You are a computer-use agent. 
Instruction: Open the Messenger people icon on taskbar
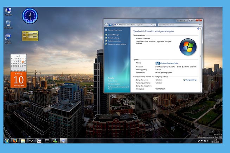(55, 141)
